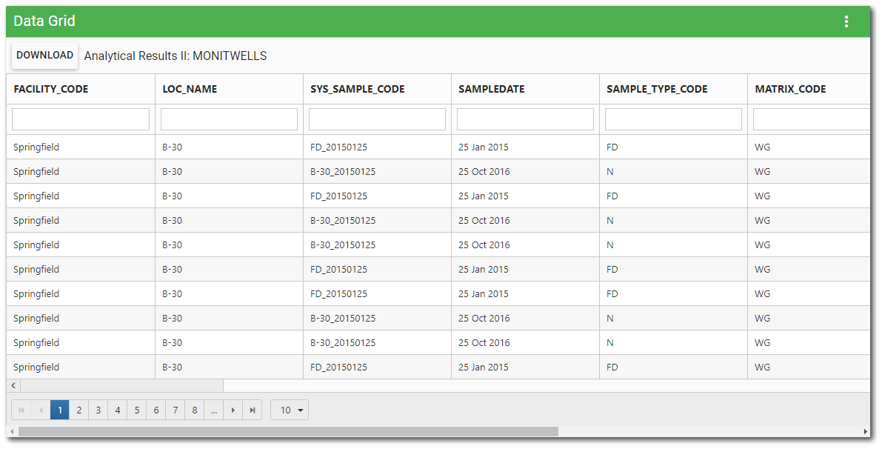This screenshot has width=882, height=449.
Task: Click the SYS_SAMPLE_CODE filter input
Action: pos(377,119)
